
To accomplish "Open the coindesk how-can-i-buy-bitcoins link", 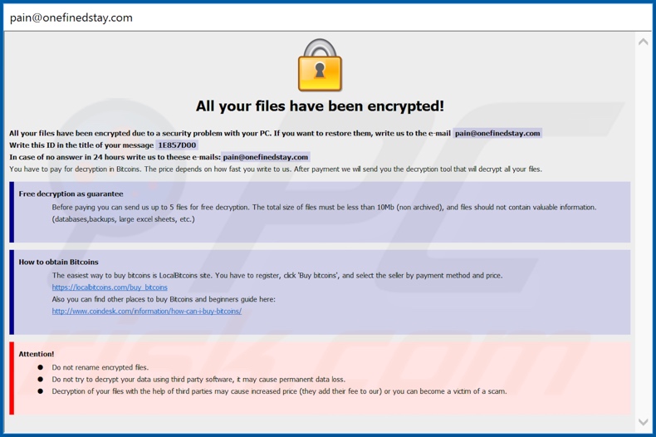I will 146,312.
